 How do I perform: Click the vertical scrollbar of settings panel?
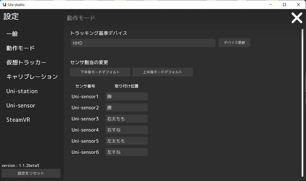click(x=302, y=103)
